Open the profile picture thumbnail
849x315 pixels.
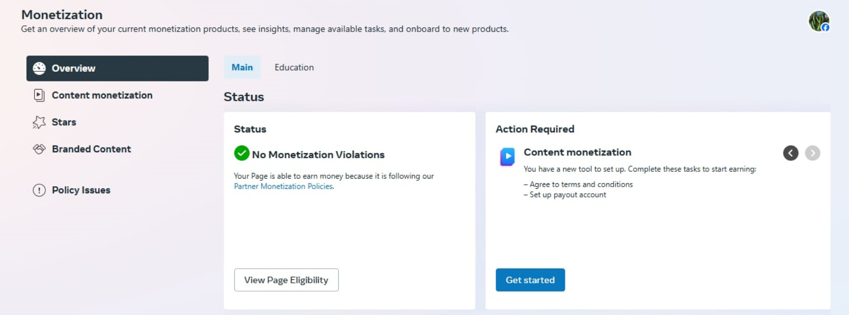pos(817,20)
